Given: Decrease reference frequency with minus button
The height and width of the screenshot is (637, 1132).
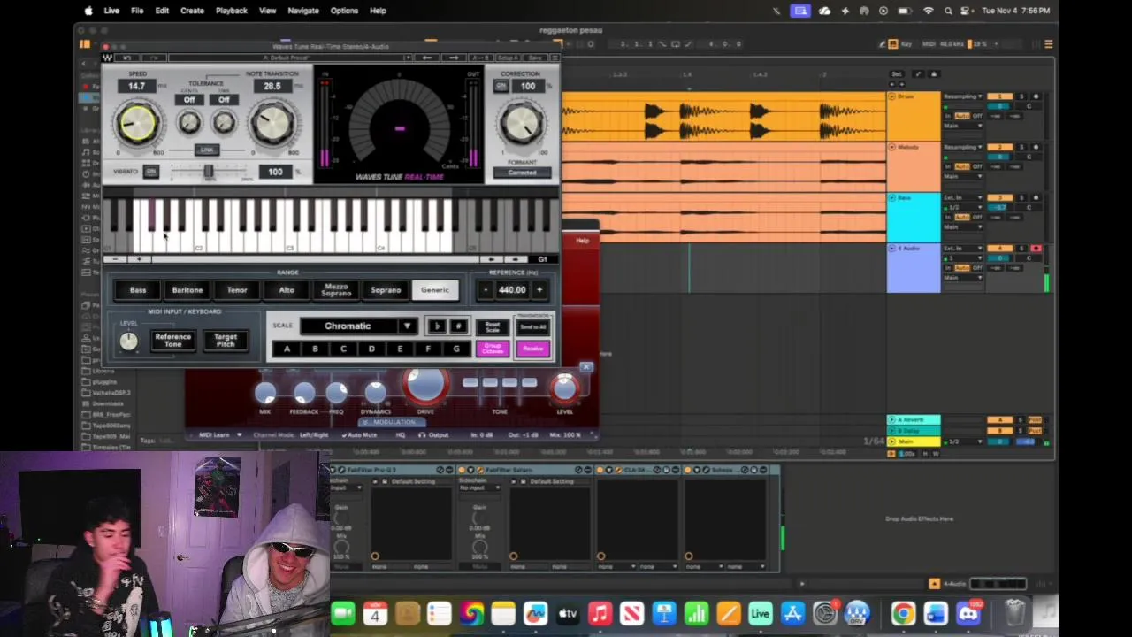Looking at the screenshot, I should tap(486, 289).
